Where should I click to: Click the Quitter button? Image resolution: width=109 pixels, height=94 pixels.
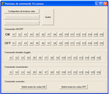click(x=48, y=17)
